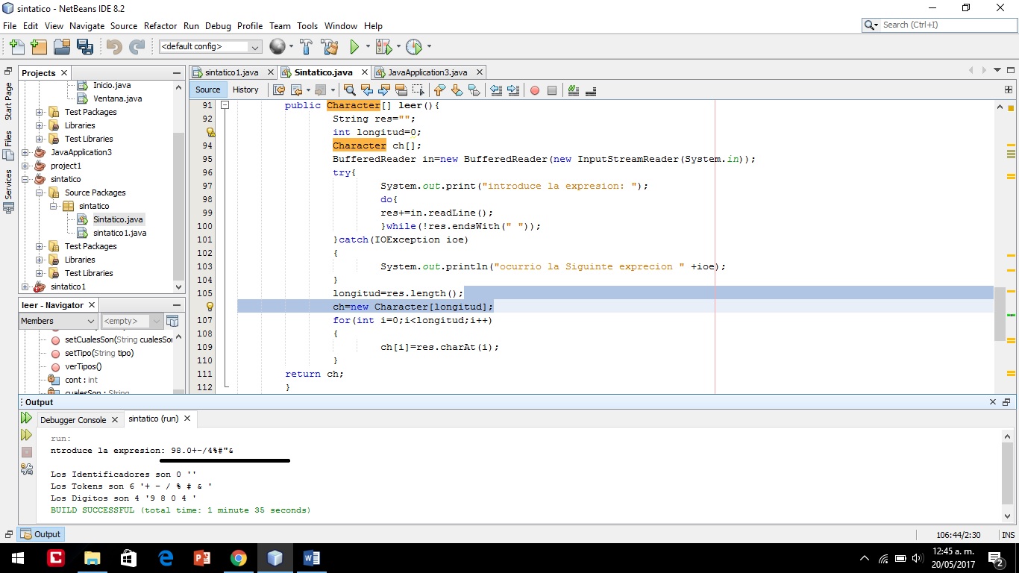Screen dimensions: 1019x573
Task: Click the History button in editor
Action: pyautogui.click(x=245, y=90)
